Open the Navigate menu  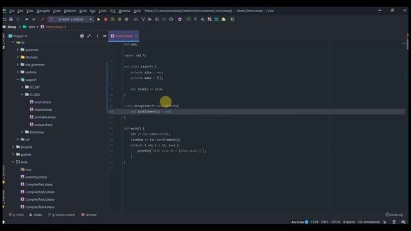point(43,11)
